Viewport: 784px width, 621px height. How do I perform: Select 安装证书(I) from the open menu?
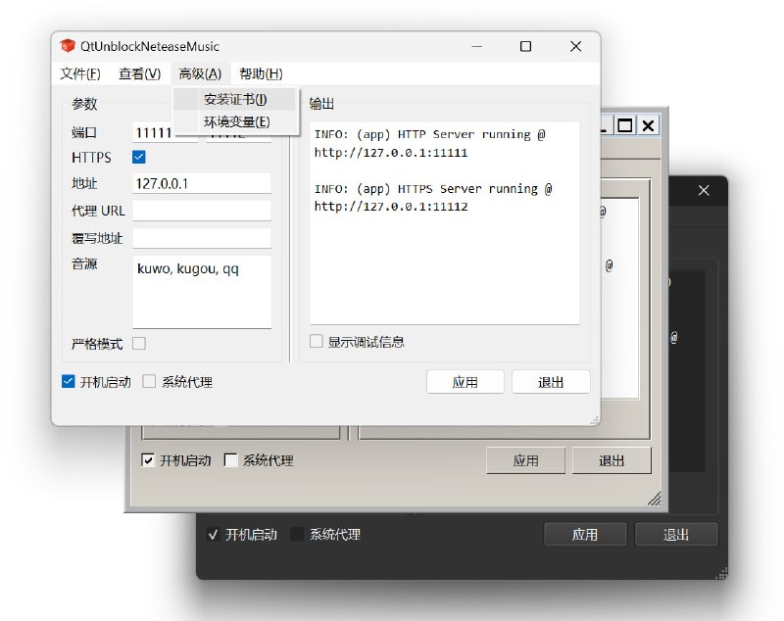[x=234, y=99]
